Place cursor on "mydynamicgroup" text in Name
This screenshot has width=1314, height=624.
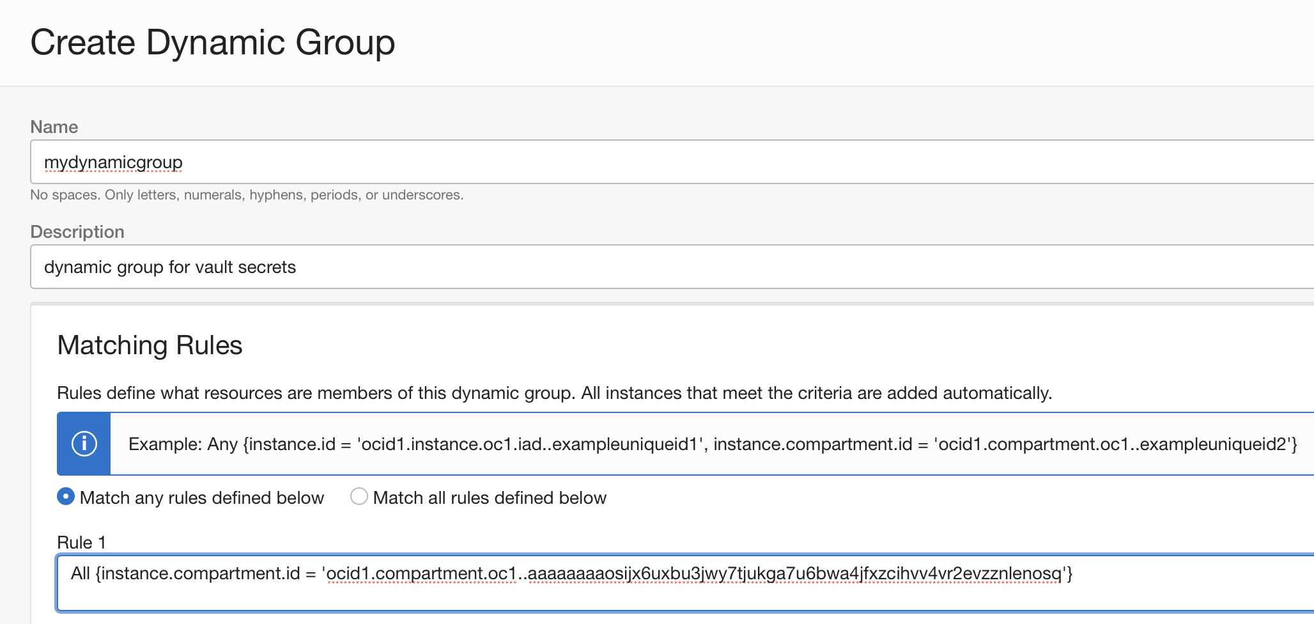point(113,162)
